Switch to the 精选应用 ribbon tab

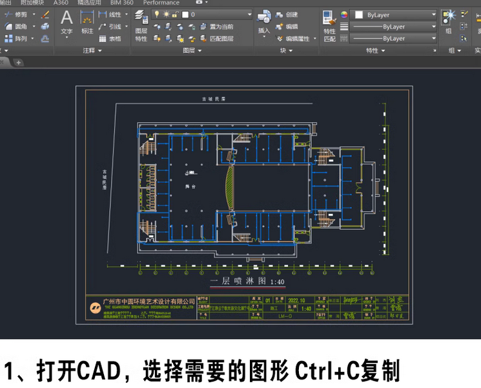coord(89,3)
